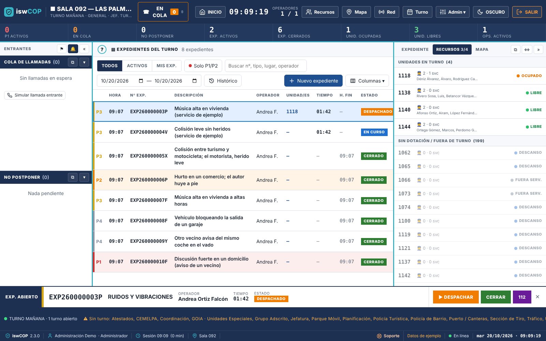Pop out the Cola de Llamadas panel
This screenshot has height=341, width=546.
pos(73,62)
